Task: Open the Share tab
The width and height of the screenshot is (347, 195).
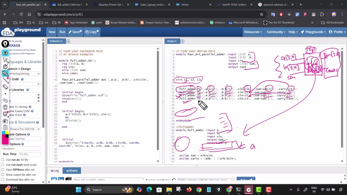Action: pos(72,171)
